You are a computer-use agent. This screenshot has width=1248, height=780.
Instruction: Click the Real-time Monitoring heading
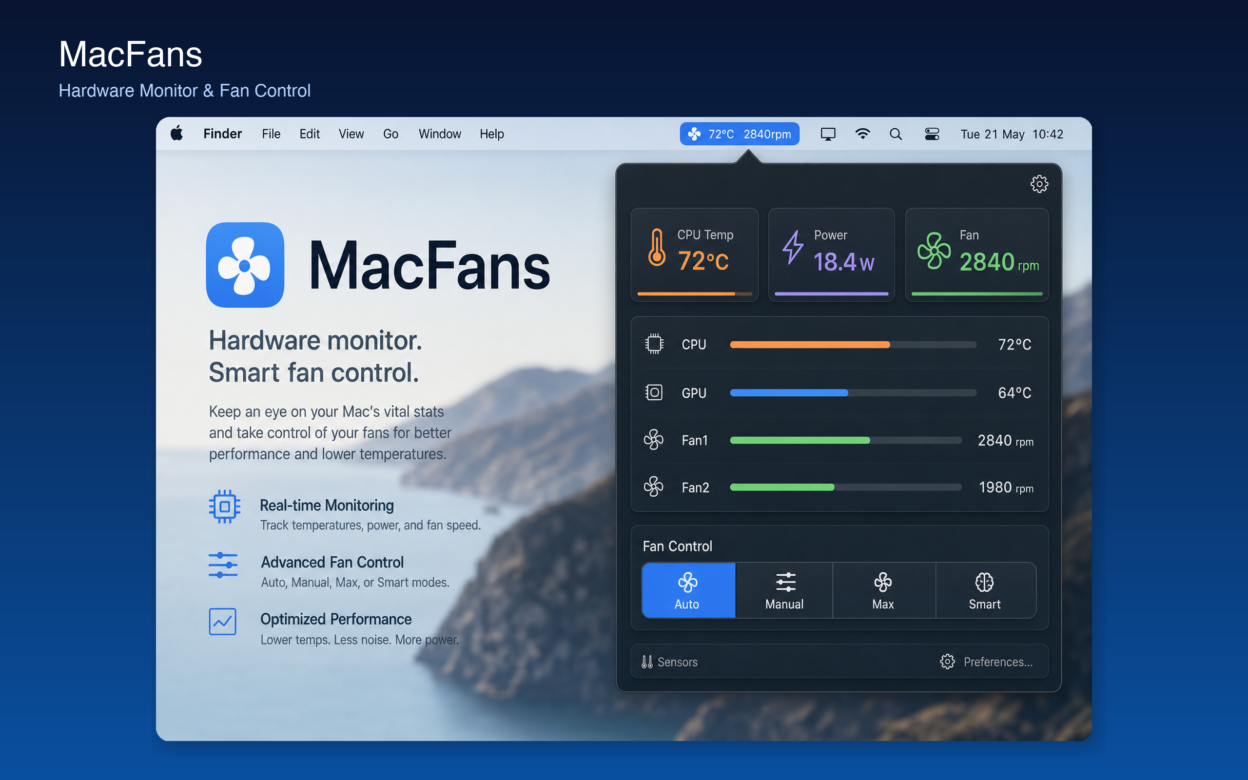pos(327,505)
